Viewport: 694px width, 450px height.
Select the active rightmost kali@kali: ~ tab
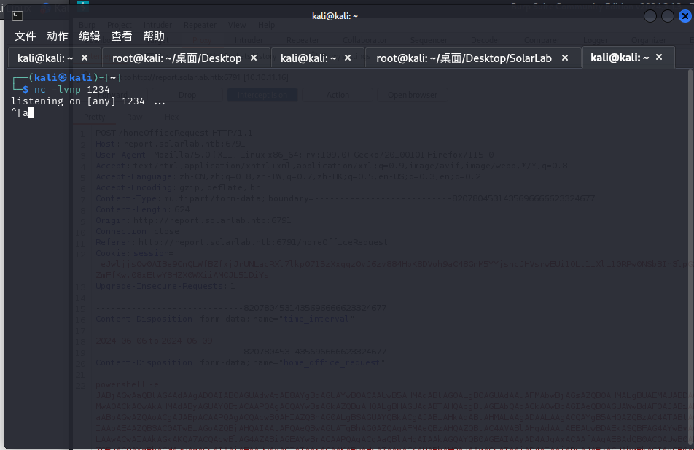point(620,58)
